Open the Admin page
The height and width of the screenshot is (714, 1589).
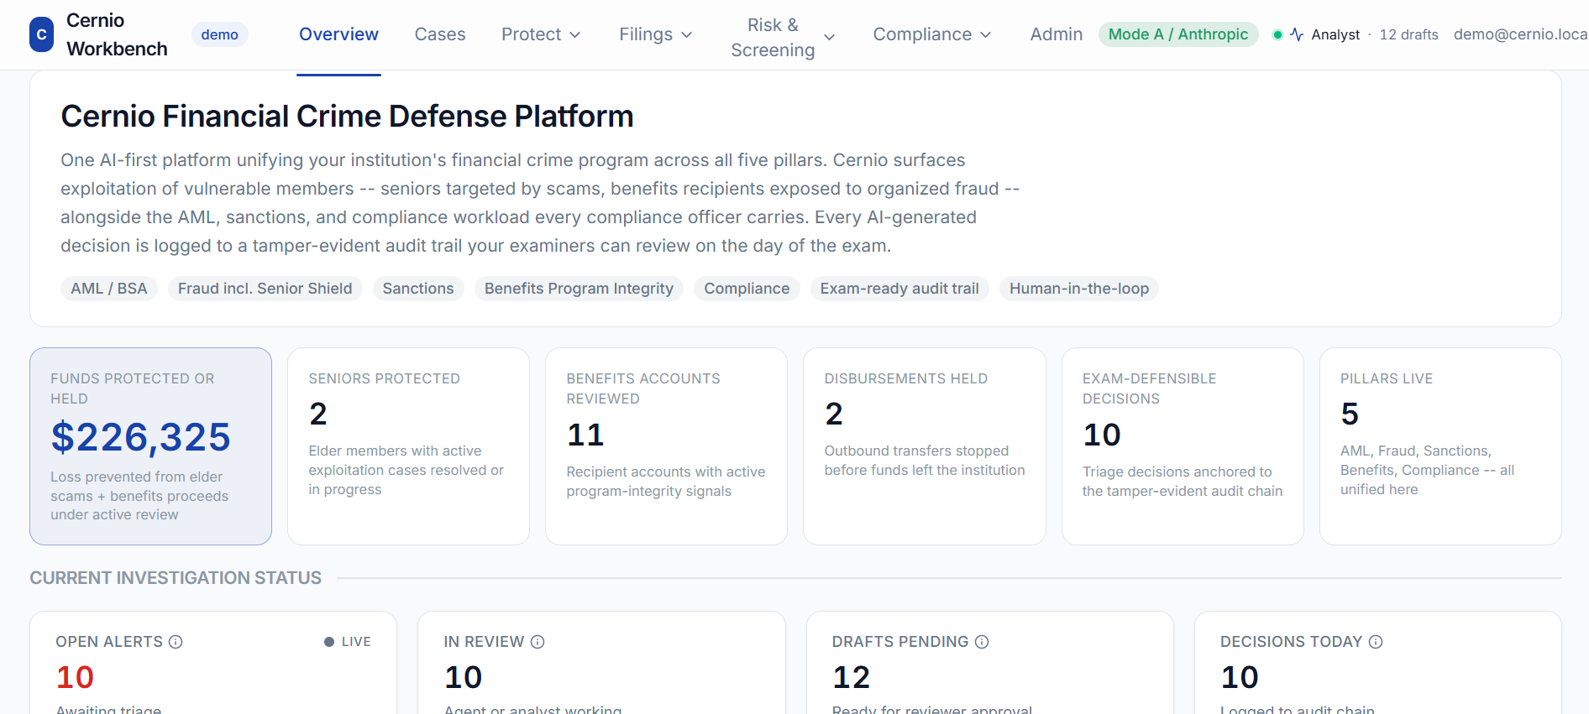tap(1057, 34)
